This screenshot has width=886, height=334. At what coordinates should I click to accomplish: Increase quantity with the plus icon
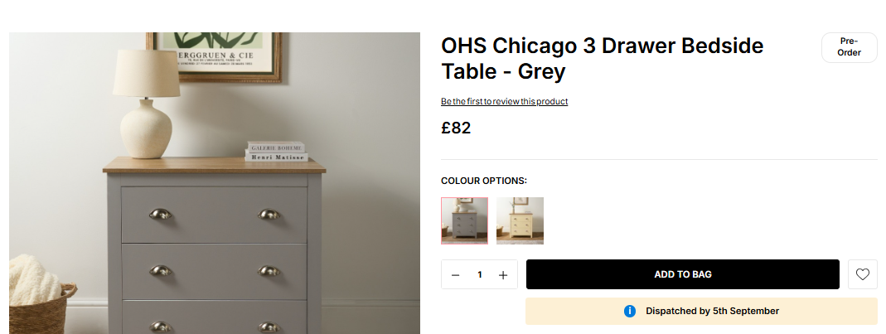point(503,275)
